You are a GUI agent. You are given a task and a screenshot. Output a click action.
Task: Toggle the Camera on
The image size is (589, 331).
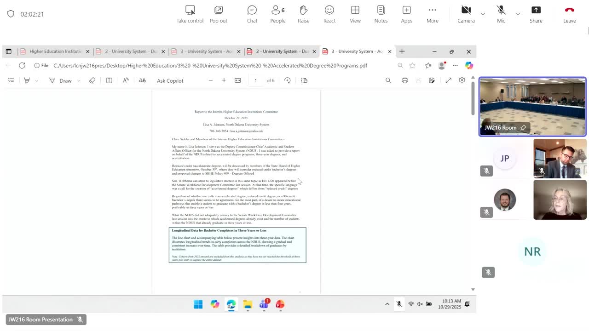pos(466,14)
